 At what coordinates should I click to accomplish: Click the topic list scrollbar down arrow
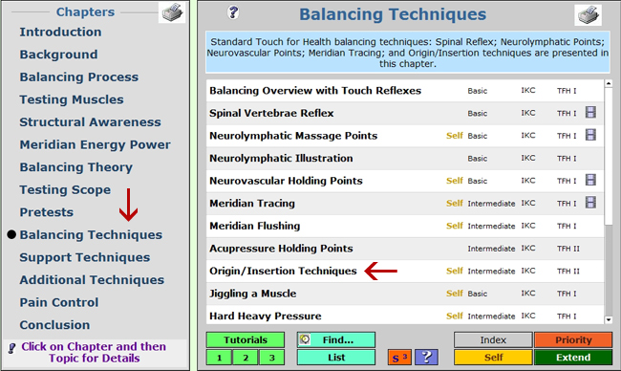pos(609,320)
